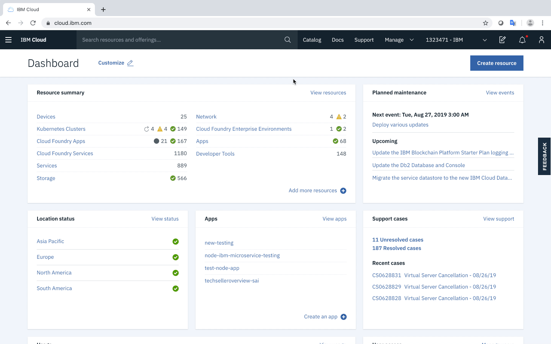Viewport: 551px width, 344px height.
Task: Open the View events link
Action: pos(500,93)
